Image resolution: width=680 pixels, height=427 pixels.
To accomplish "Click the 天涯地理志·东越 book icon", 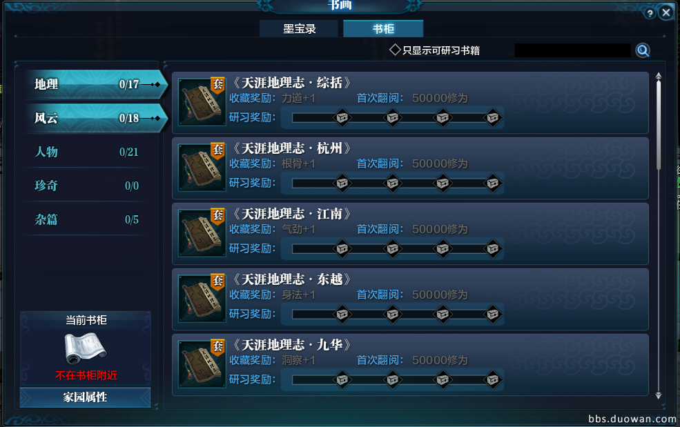I will coord(202,298).
